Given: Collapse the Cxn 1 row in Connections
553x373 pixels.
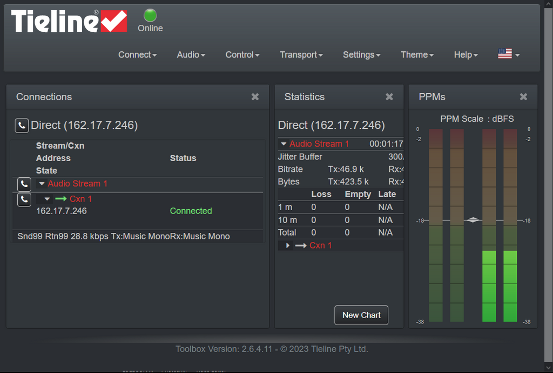Looking at the screenshot, I should pyautogui.click(x=48, y=199).
